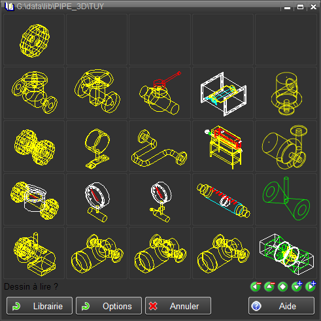Screen dimensions: 321x321
Task: Click the green left arrow with red minus
Action: 256,286
